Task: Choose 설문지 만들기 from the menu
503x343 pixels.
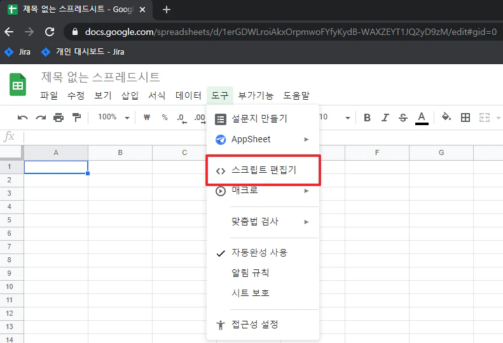Action: 263,119
